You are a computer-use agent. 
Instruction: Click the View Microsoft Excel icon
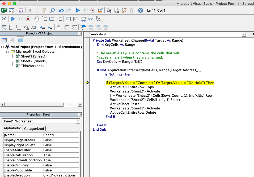4,10
